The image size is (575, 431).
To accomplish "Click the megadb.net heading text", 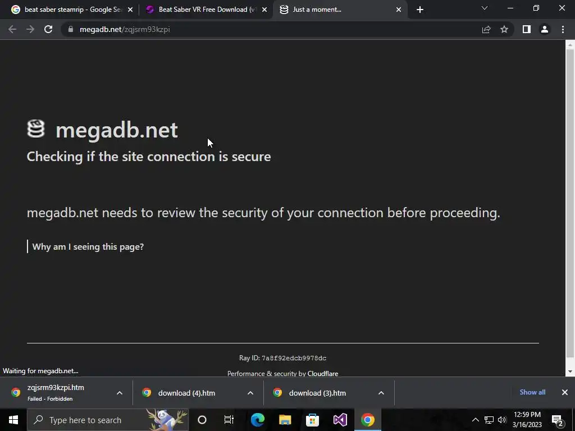I will (x=117, y=130).
